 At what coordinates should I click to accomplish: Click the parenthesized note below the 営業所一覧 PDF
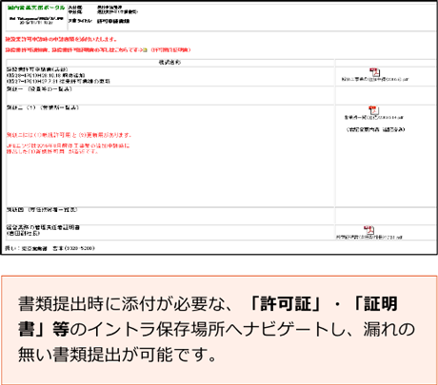tap(375, 129)
